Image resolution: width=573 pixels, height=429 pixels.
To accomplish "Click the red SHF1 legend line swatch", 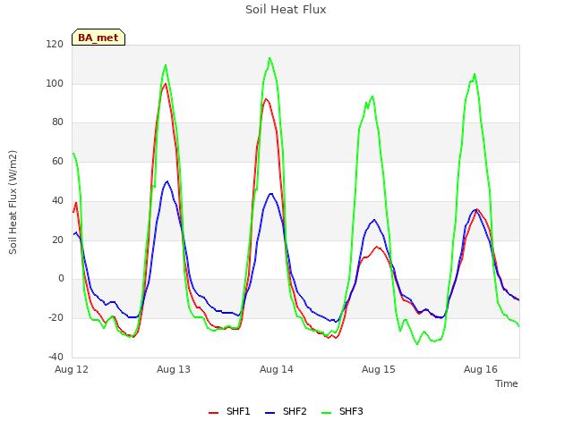I will coord(213,413).
